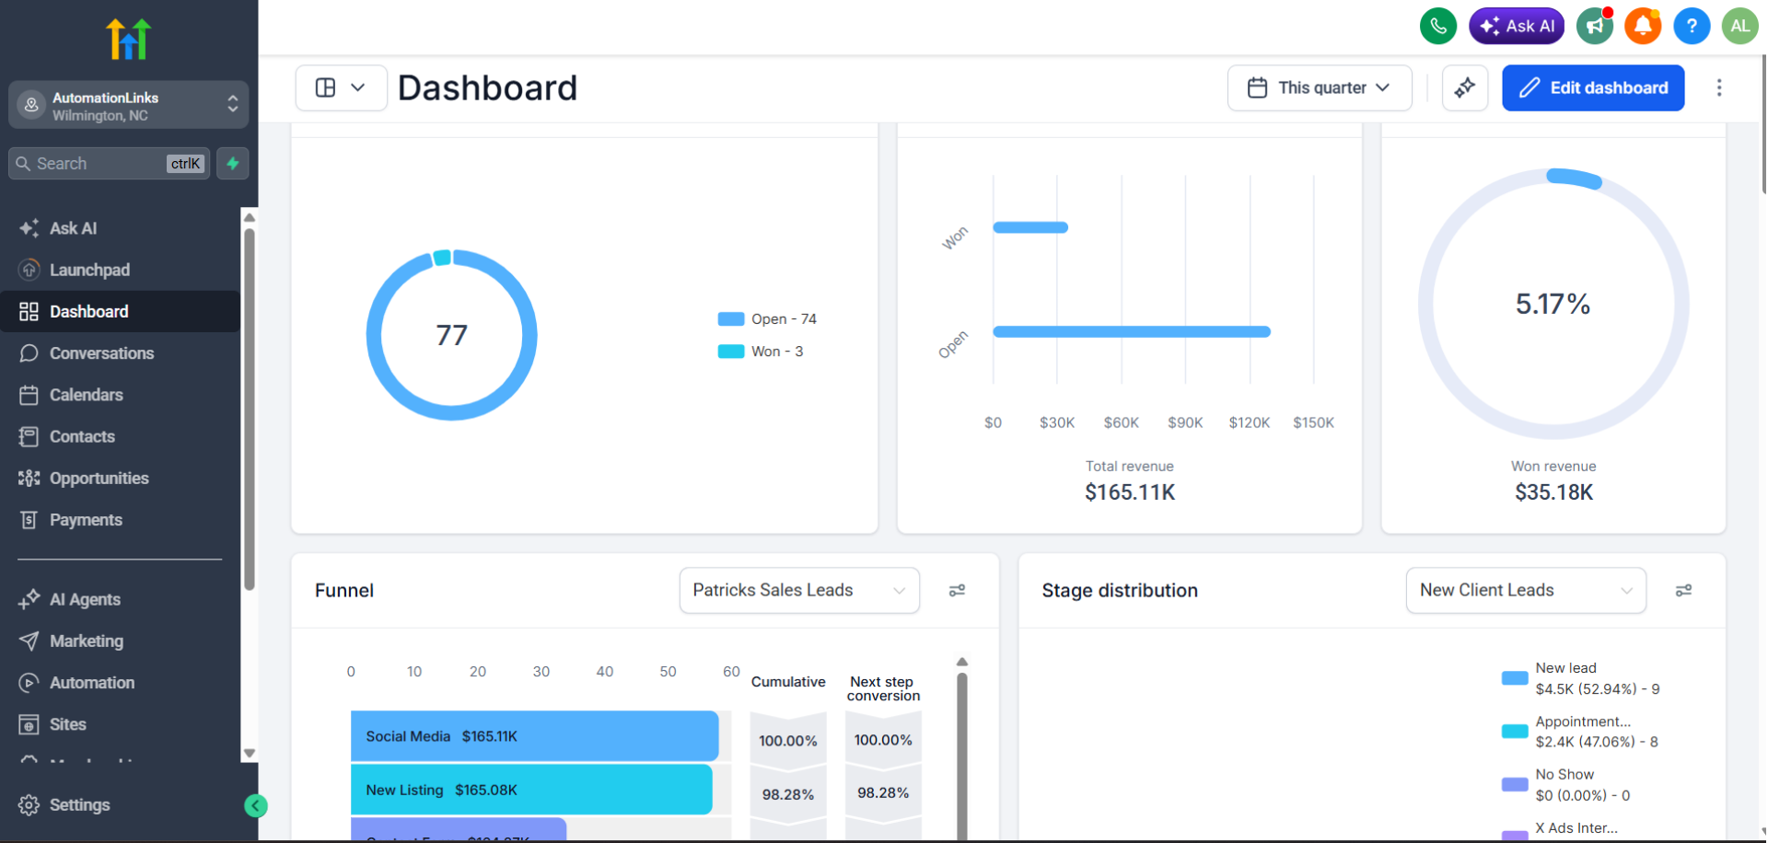Click the green phone dialer icon
Image resolution: width=1768 pixels, height=843 pixels.
point(1437,26)
